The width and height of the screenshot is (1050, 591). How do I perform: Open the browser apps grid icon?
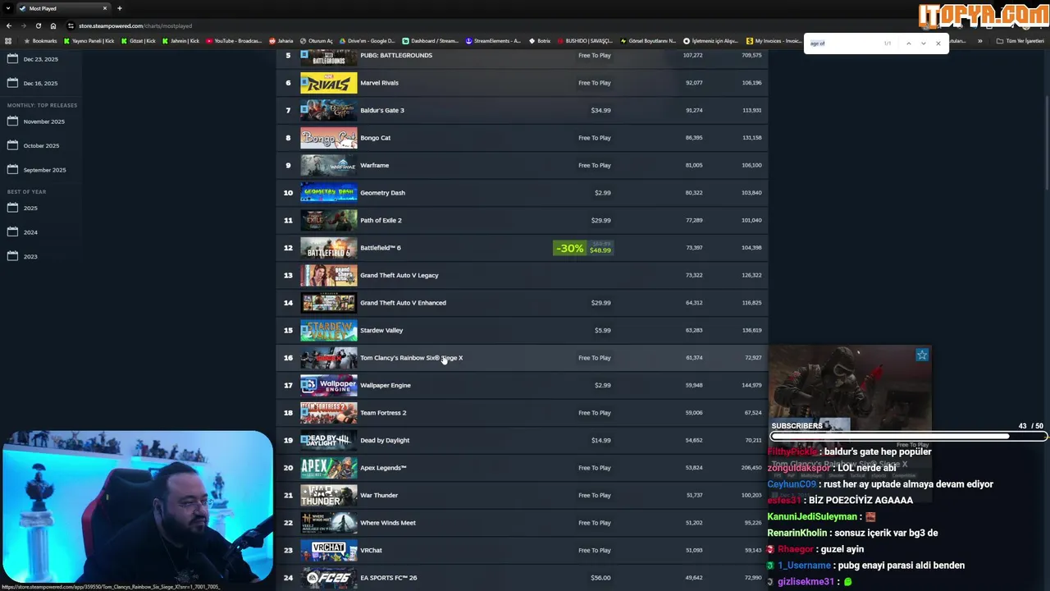[x=9, y=41]
